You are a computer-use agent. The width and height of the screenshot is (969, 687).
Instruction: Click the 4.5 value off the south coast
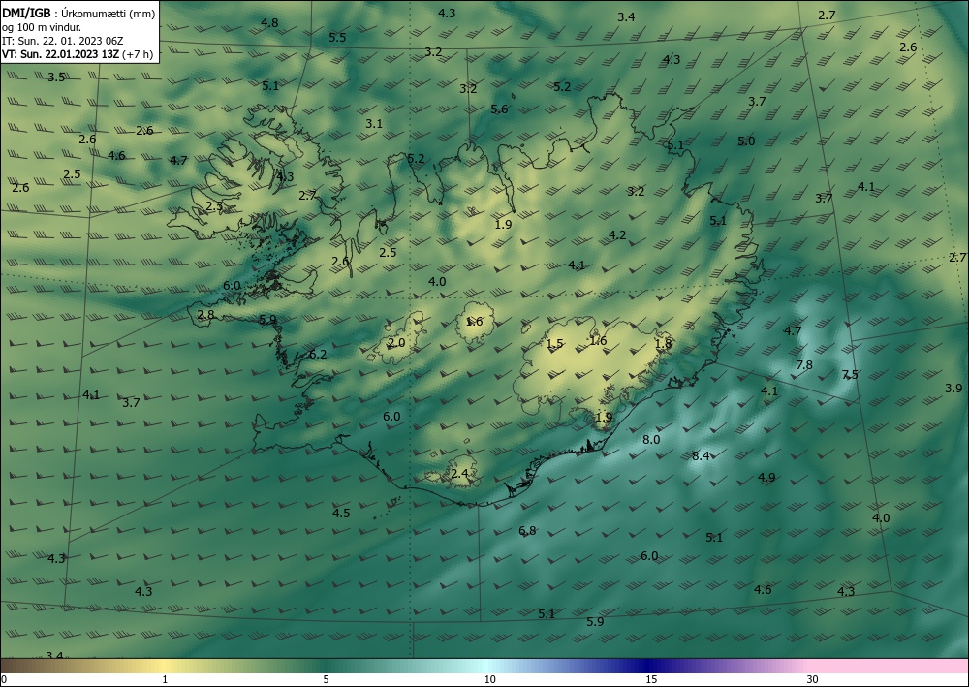[x=341, y=514]
